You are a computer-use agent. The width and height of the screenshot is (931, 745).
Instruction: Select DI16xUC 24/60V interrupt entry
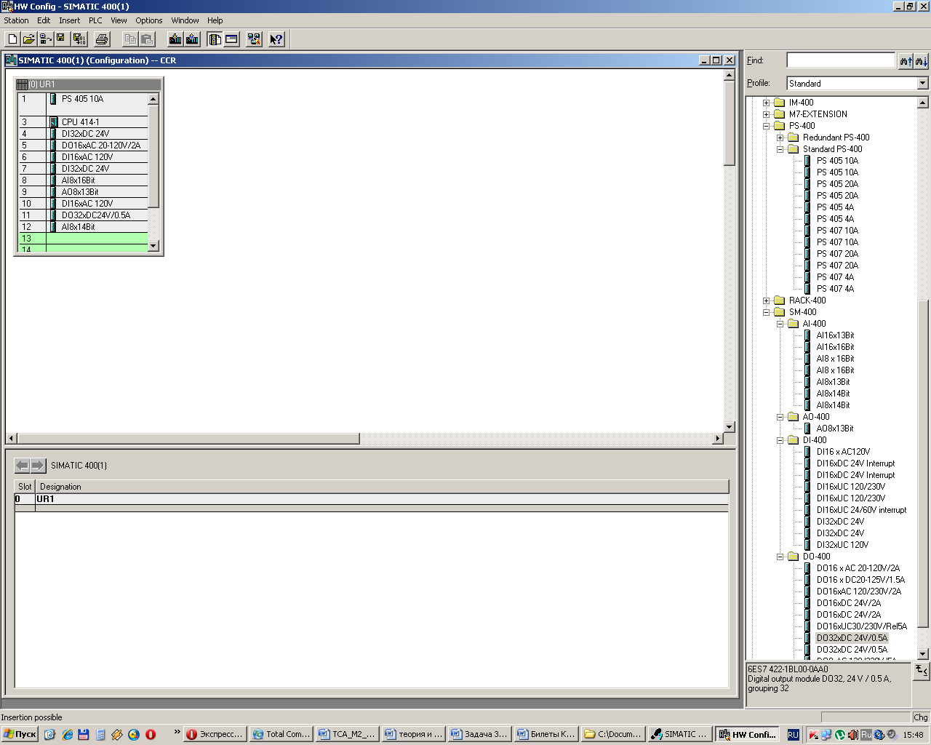click(x=861, y=510)
